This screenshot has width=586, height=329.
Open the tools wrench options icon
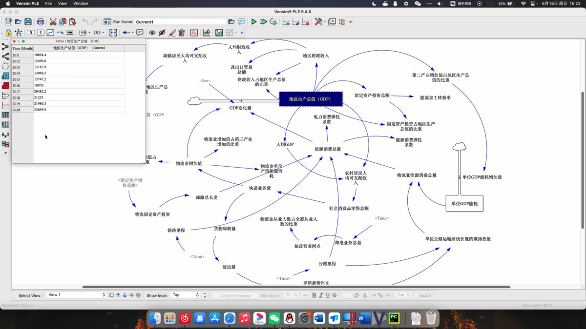[319, 21]
